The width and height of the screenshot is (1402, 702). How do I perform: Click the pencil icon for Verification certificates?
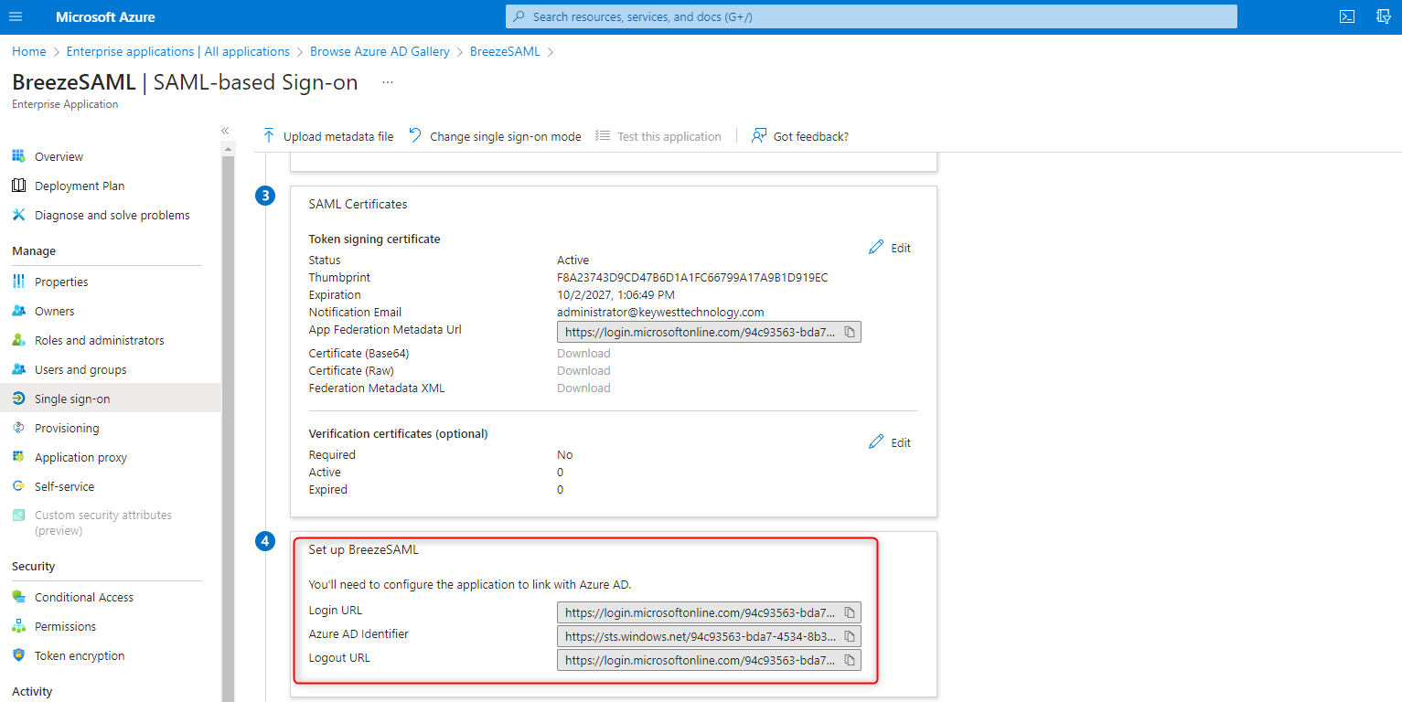click(876, 442)
